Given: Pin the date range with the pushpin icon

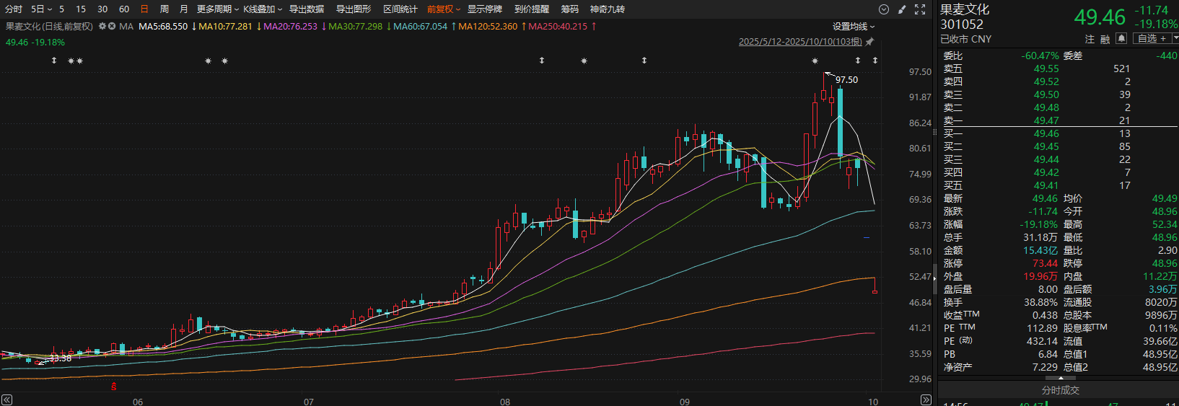Looking at the screenshot, I should [869, 42].
